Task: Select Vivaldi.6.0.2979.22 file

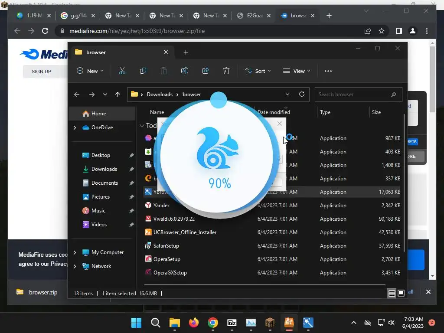Action: click(x=174, y=219)
